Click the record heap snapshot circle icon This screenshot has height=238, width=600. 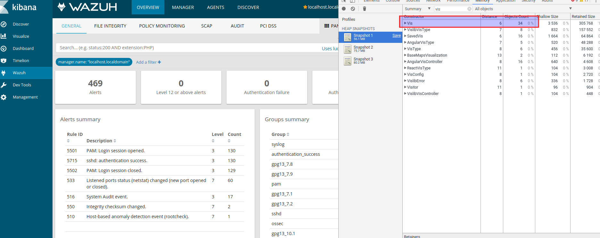[x=344, y=9]
